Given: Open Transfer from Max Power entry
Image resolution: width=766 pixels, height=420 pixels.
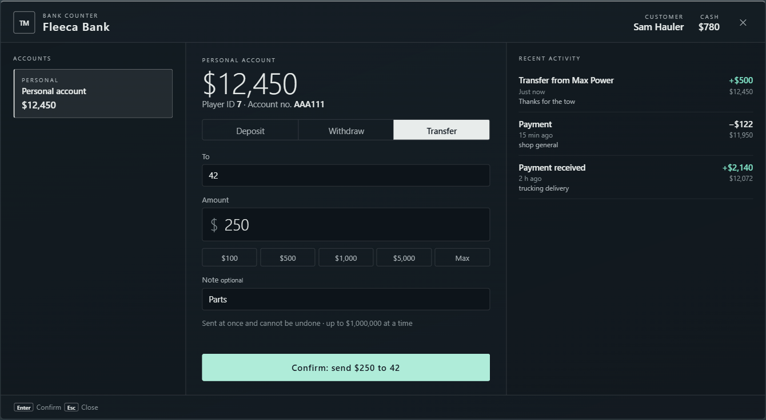Looking at the screenshot, I should [x=636, y=90].
